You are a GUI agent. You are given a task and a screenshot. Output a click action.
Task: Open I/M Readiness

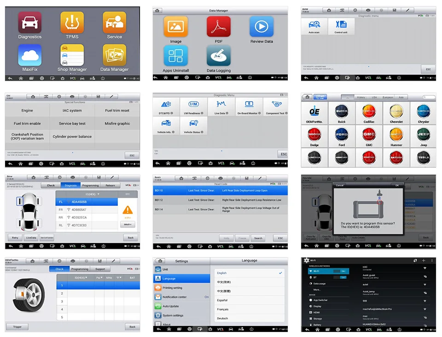coord(193,107)
